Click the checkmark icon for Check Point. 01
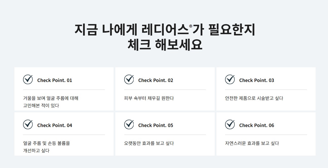 28,79
